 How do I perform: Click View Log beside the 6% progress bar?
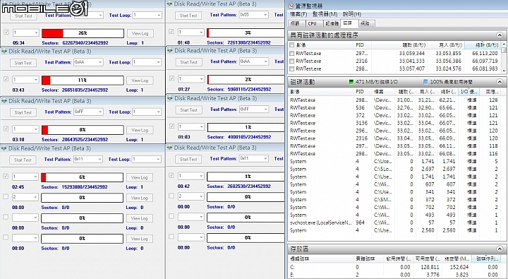click(139, 177)
